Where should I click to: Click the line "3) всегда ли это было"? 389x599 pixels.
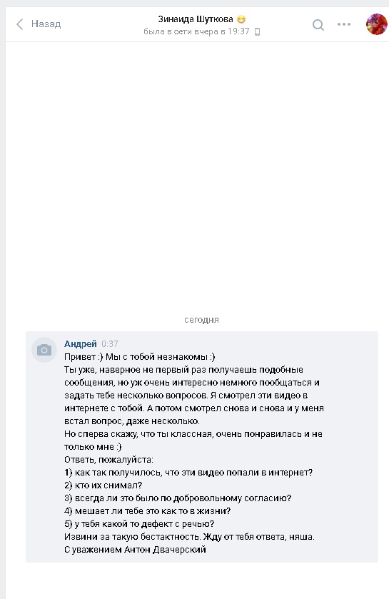178,498
